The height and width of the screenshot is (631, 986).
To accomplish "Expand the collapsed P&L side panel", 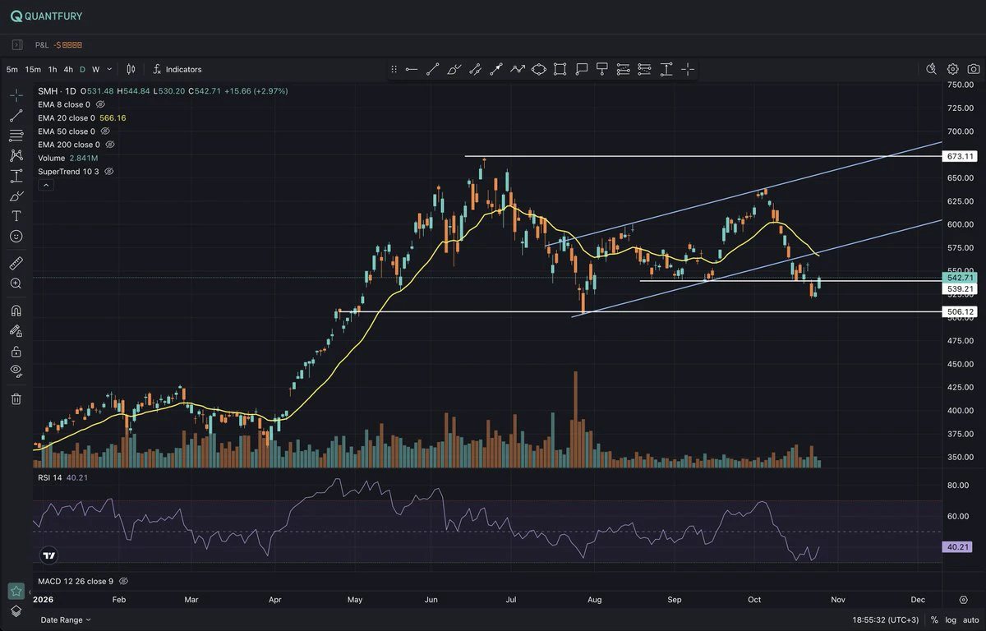I will pos(17,45).
